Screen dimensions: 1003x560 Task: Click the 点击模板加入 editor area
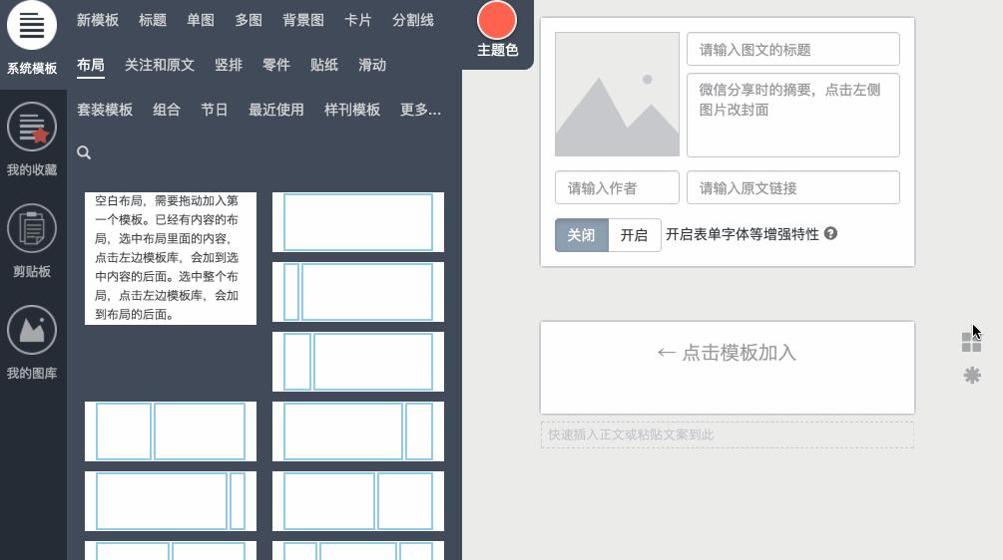click(x=728, y=367)
